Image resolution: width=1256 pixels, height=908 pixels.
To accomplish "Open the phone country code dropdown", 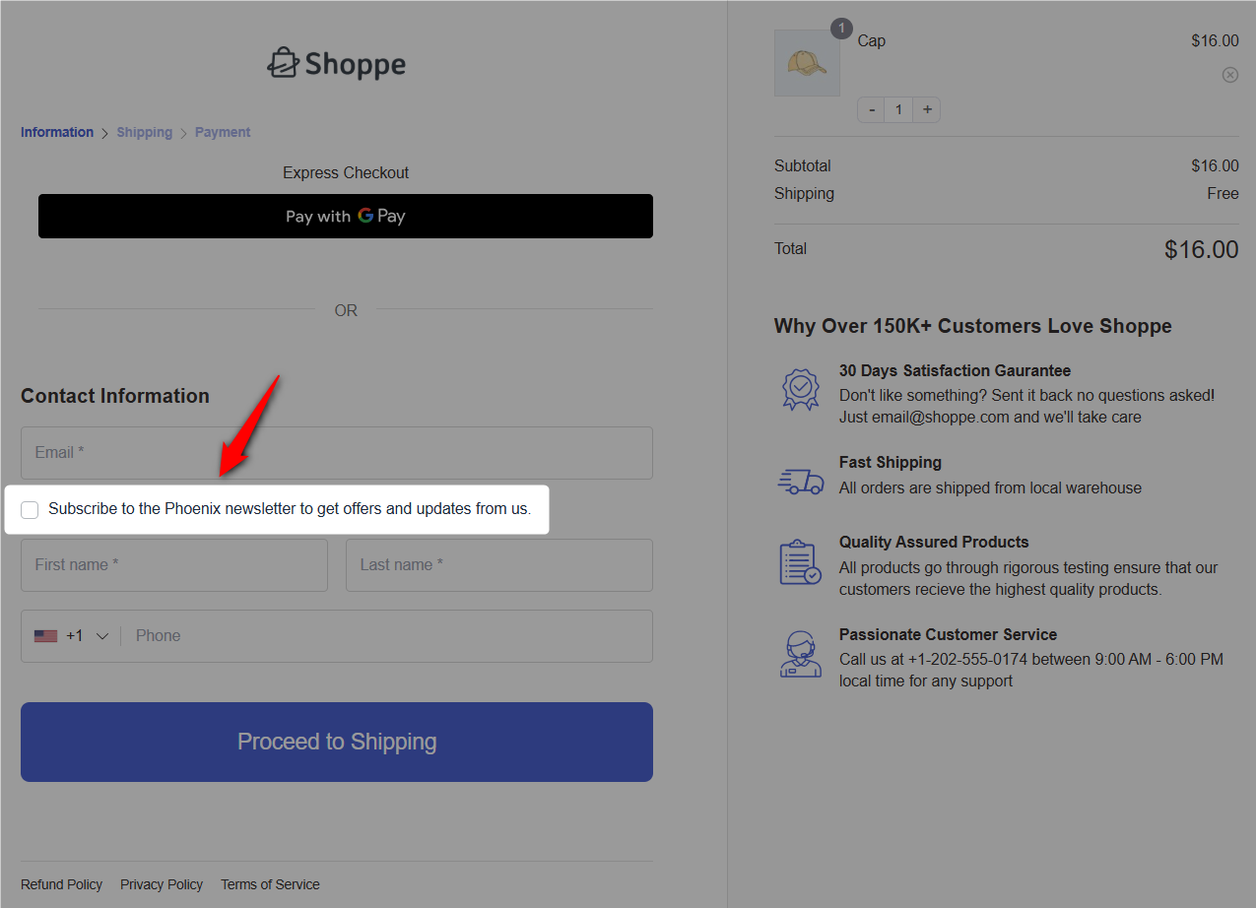I will point(101,635).
